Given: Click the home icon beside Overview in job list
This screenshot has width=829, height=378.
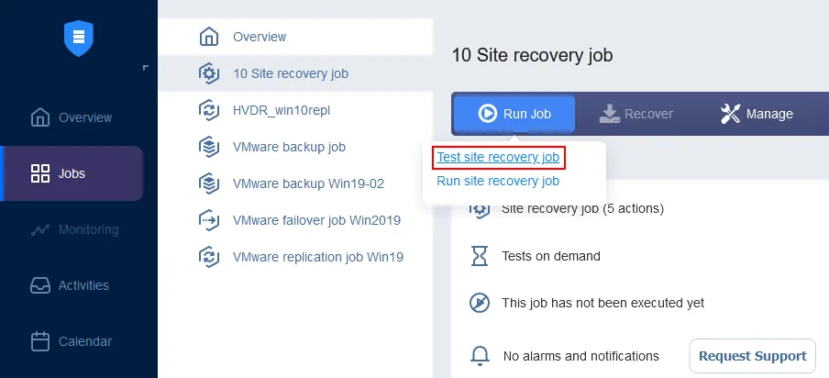Looking at the screenshot, I should click(x=209, y=38).
